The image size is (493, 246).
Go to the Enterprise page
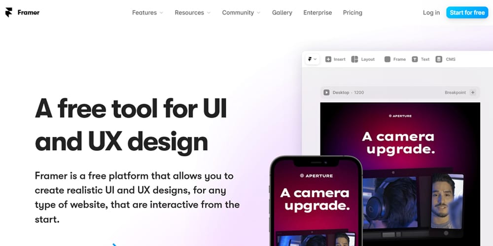(317, 13)
